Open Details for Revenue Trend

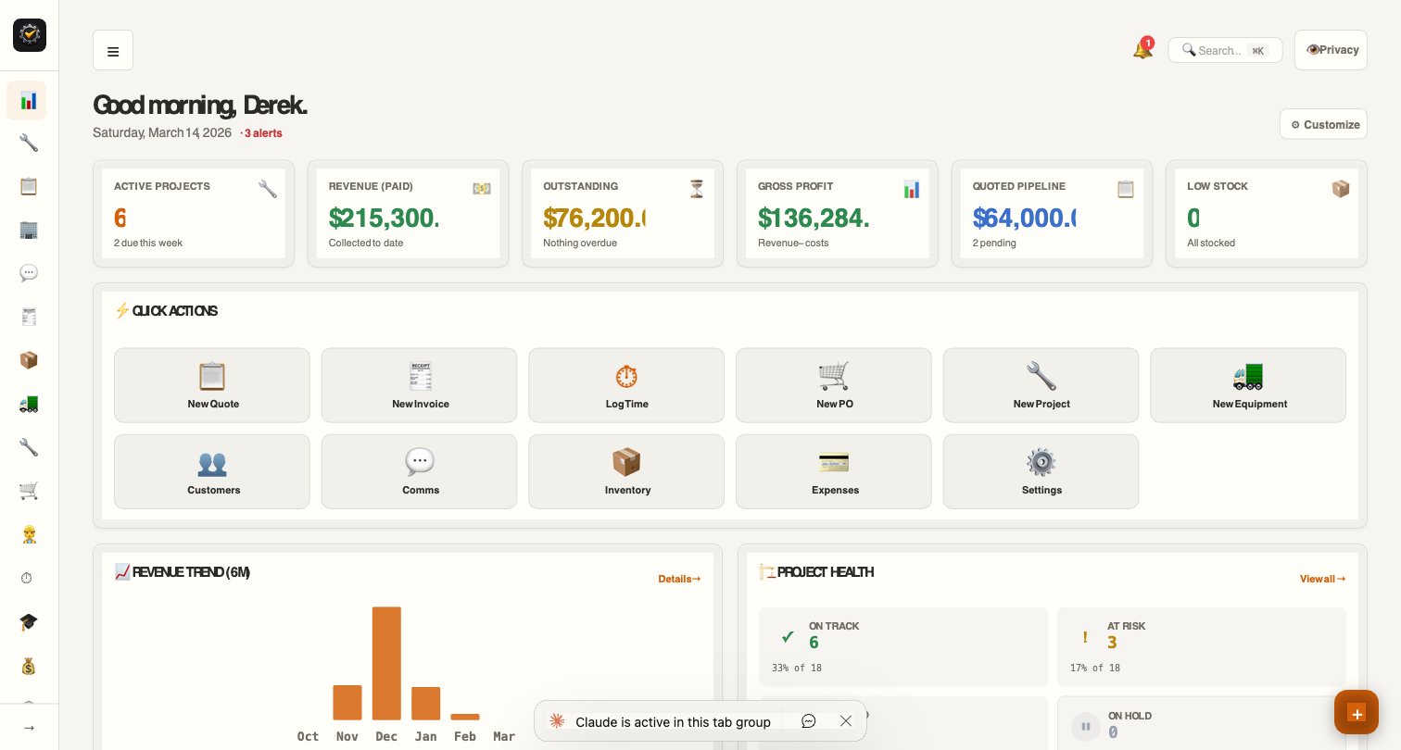pos(679,579)
